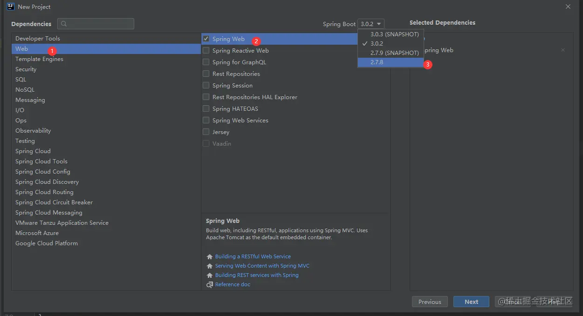
Task: Go back with the Previous button
Action: click(x=430, y=302)
